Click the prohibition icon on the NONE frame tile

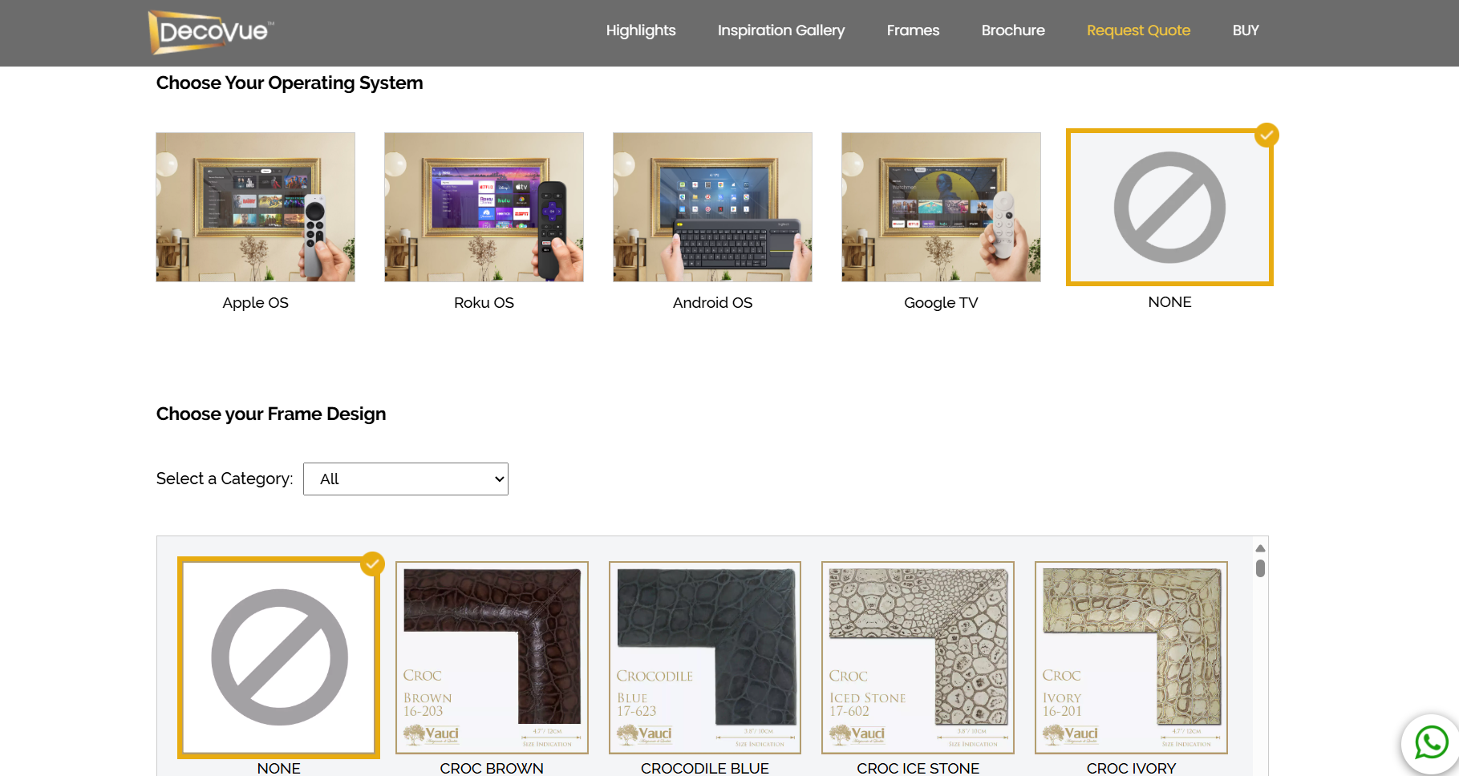[x=278, y=657]
